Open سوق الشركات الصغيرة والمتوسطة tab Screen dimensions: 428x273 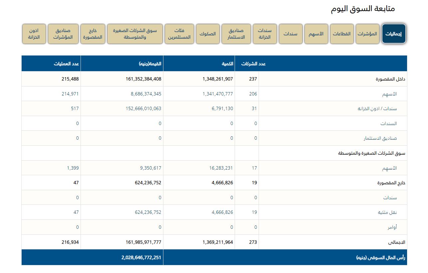pos(135,34)
